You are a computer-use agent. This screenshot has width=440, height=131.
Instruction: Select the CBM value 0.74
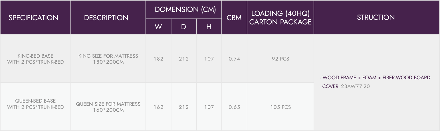tap(234, 59)
